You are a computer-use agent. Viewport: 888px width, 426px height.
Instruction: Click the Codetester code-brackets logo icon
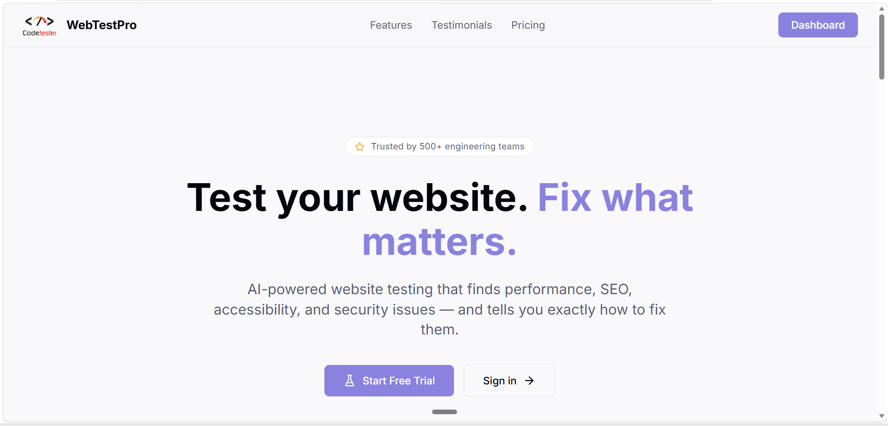39,21
